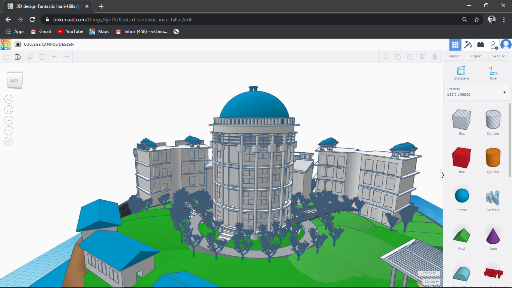Screen dimensions: 512x288
Task: Click the Group shapes icon
Action: click(x=398, y=57)
